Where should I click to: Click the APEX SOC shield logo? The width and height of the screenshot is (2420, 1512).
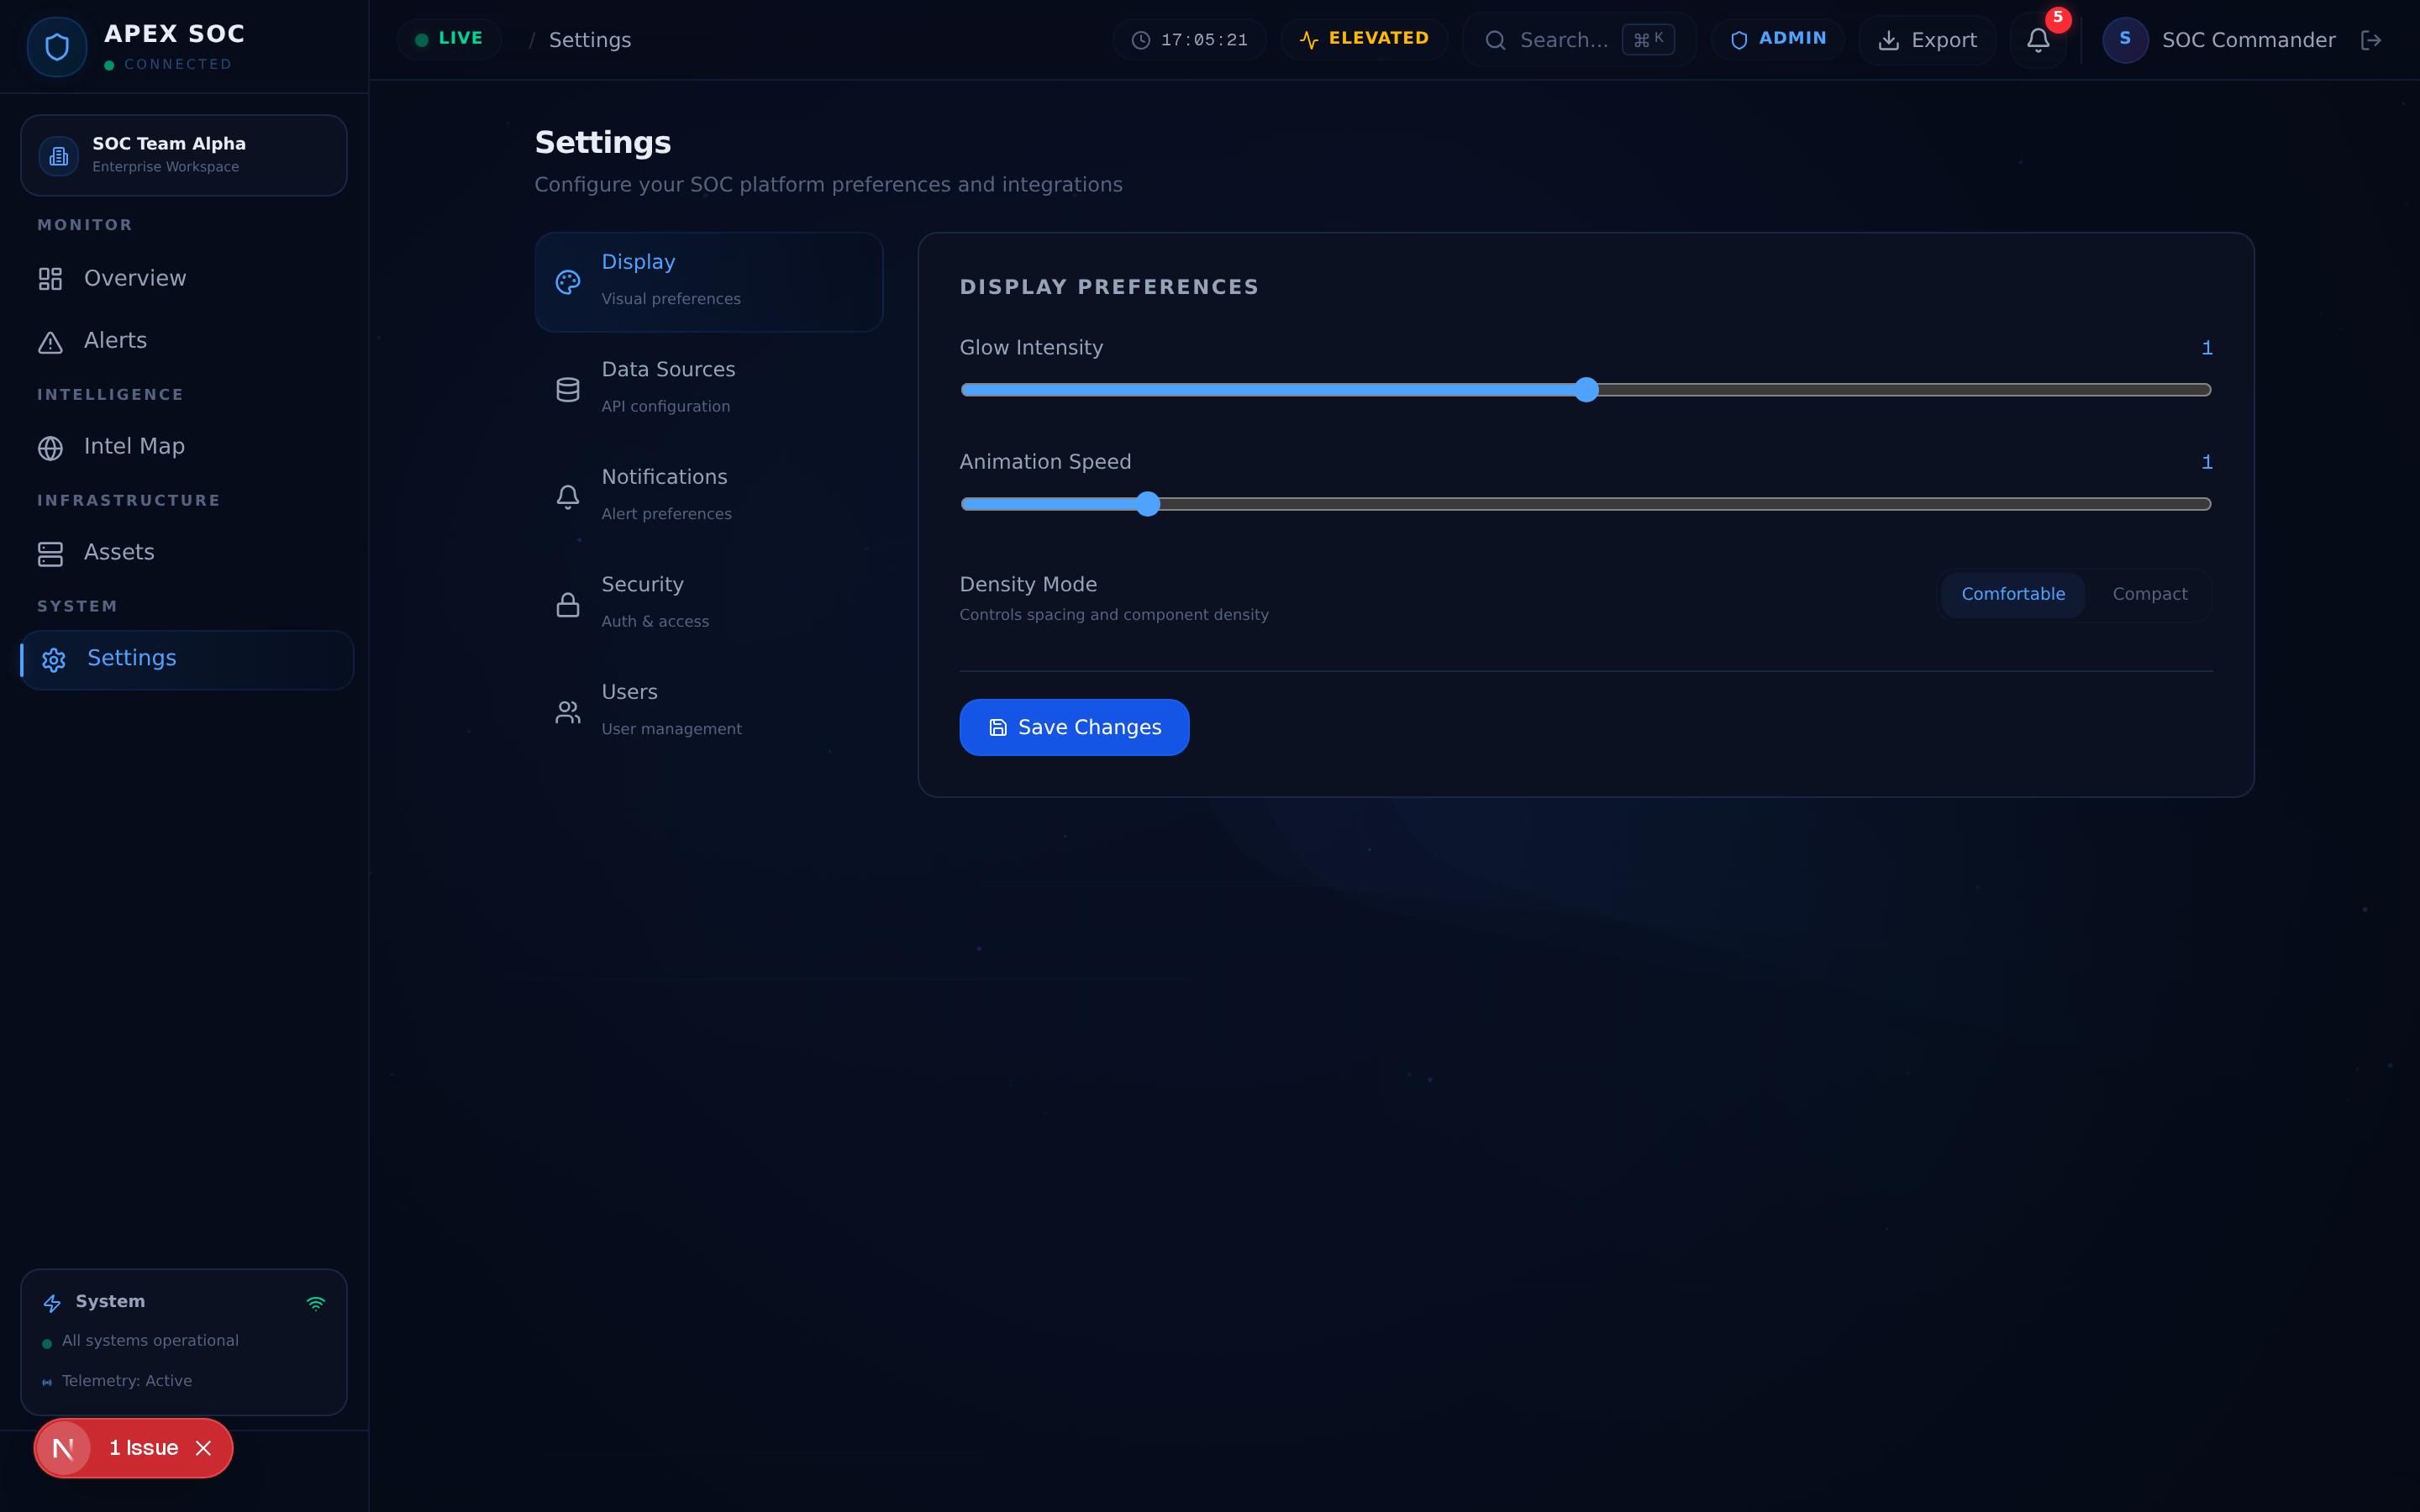pos(57,47)
